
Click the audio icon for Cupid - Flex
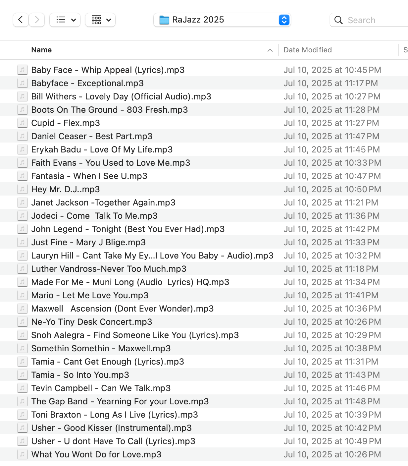(x=22, y=123)
